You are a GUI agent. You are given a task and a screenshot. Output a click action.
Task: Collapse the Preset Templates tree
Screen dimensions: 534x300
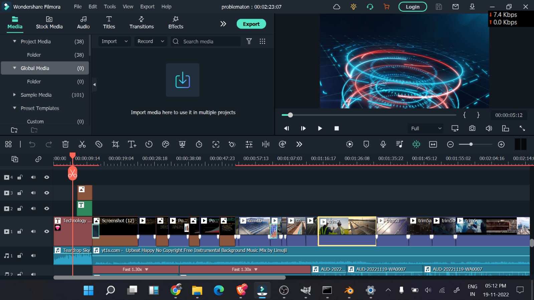coord(14,108)
